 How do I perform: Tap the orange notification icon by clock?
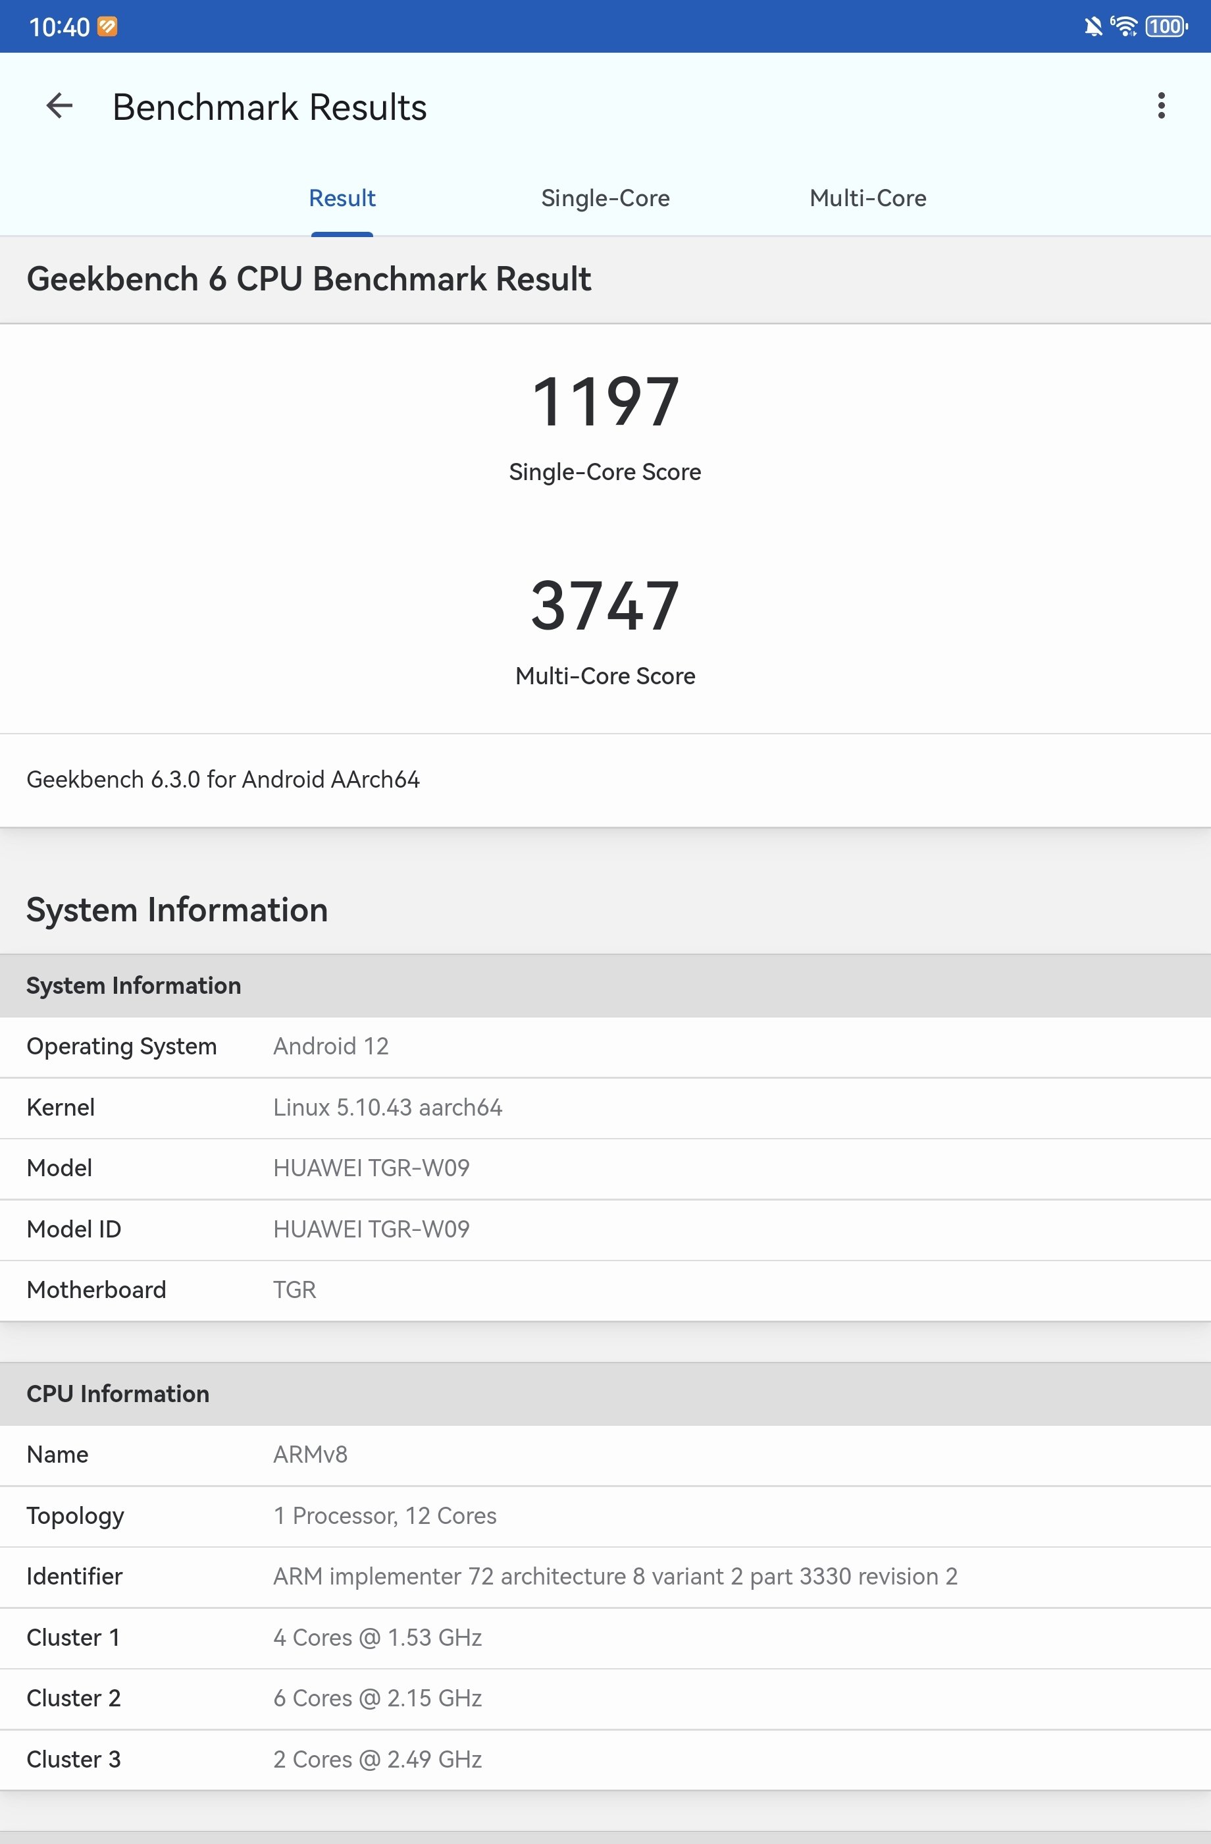point(108,27)
